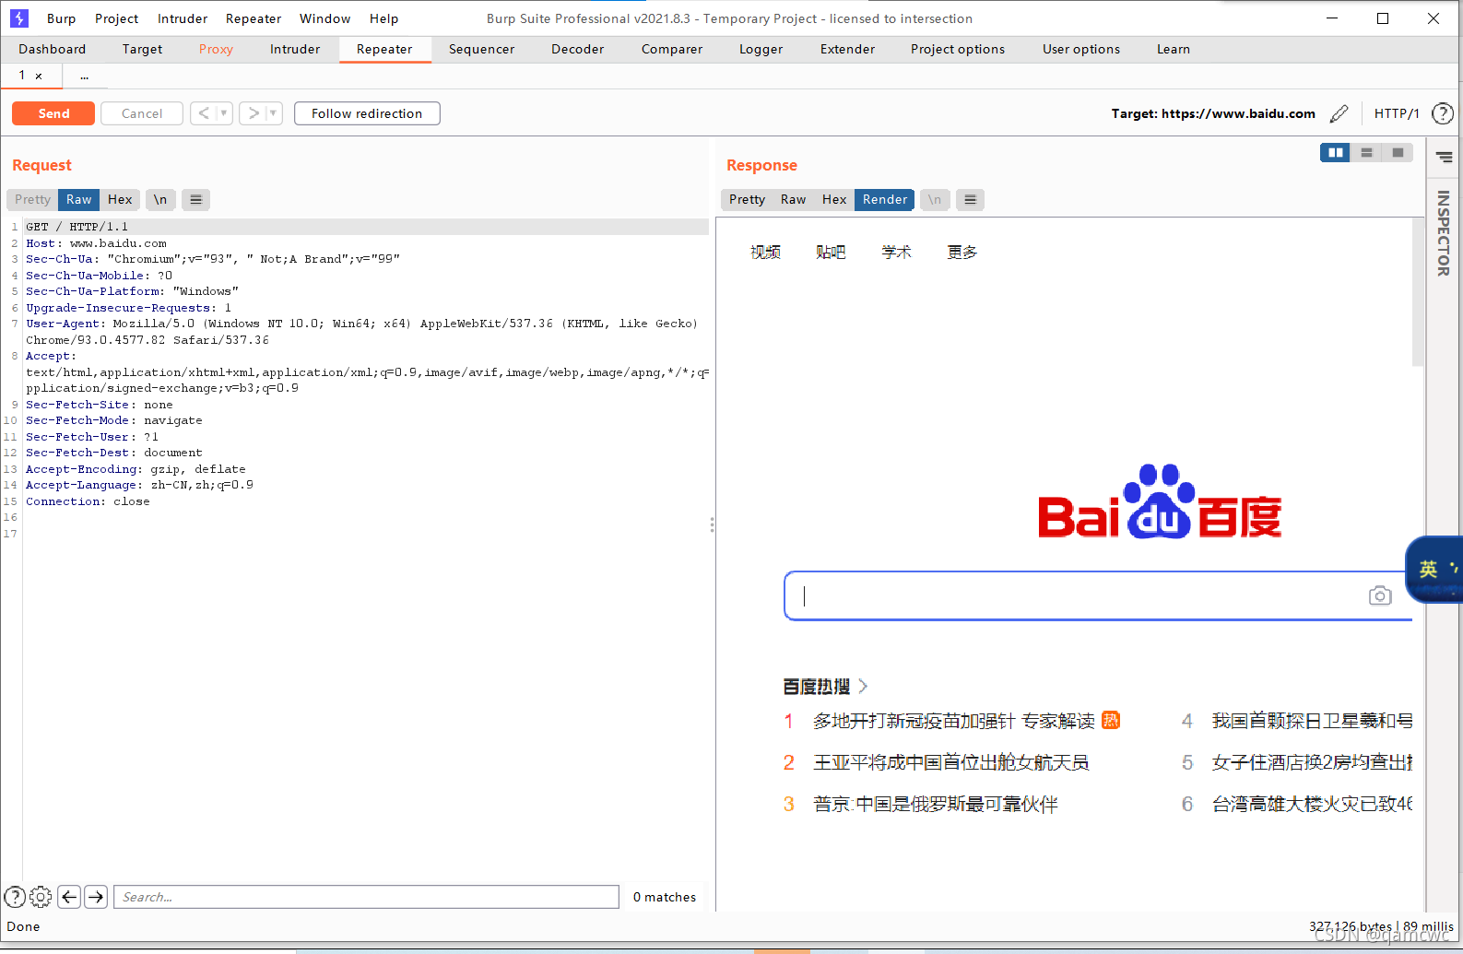Switch to the Sequencer tab
This screenshot has height=954, width=1463.
pos(481,49)
